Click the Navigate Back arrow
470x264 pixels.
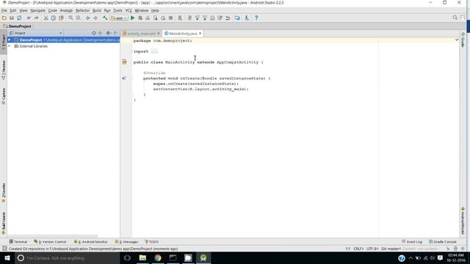[88, 18]
